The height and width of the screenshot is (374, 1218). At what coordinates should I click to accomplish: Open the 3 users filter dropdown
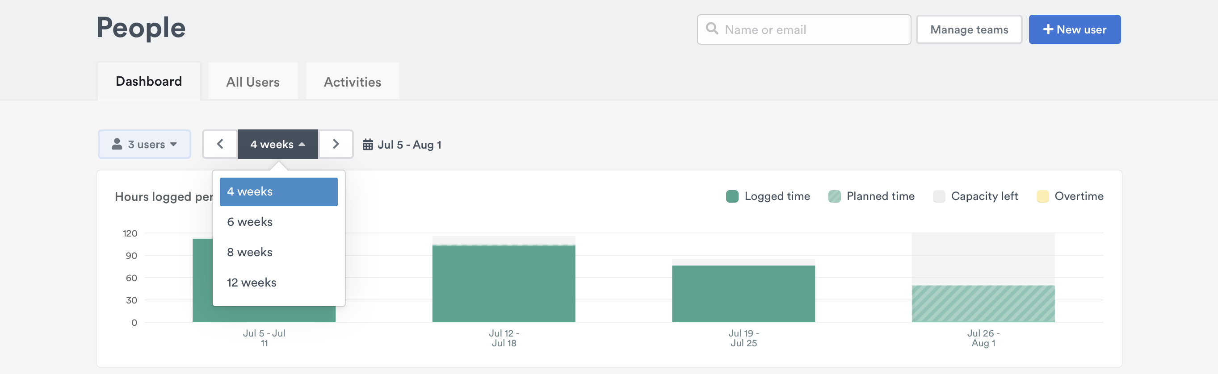(x=144, y=144)
